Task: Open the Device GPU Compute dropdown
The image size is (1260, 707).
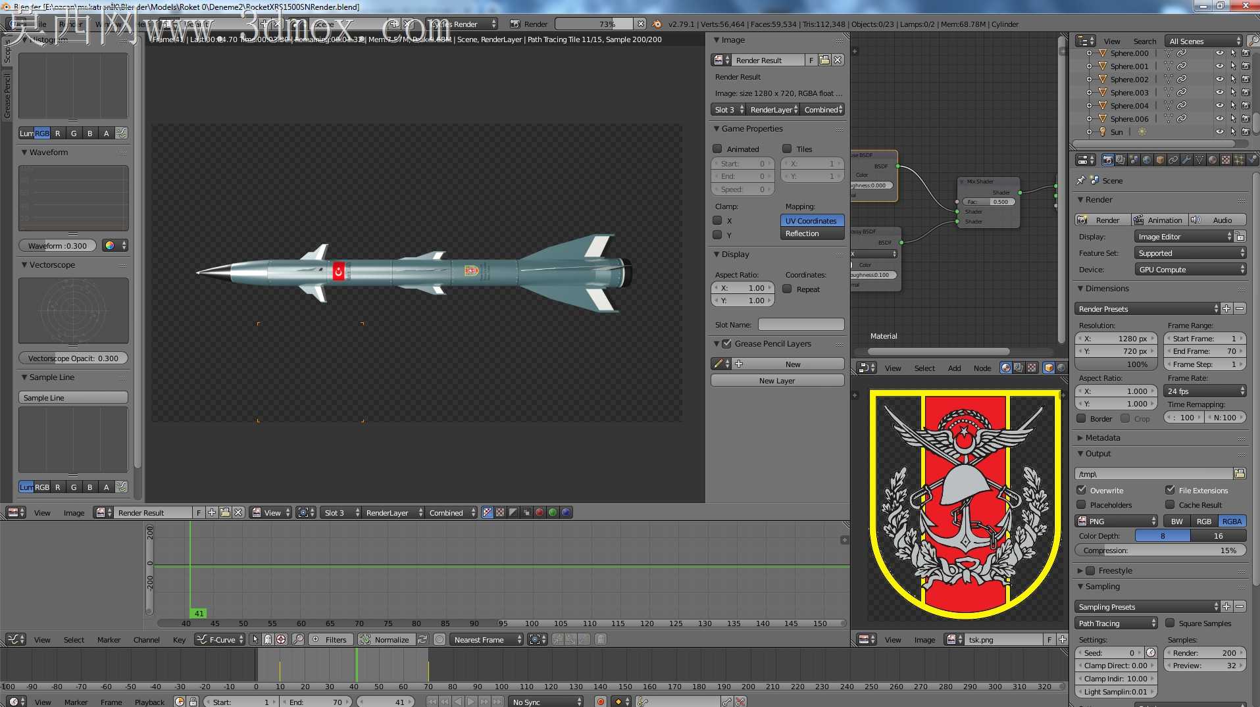Action: [1190, 270]
